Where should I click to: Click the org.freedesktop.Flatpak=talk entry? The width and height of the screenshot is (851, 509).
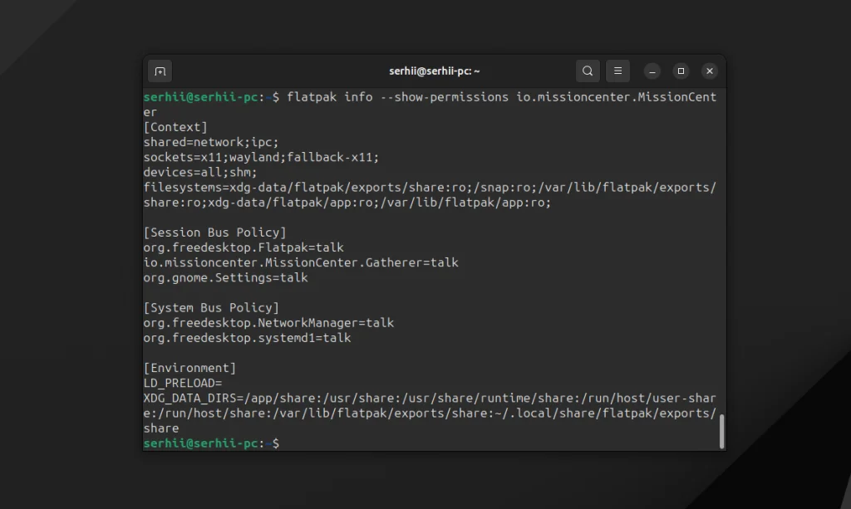click(x=243, y=247)
